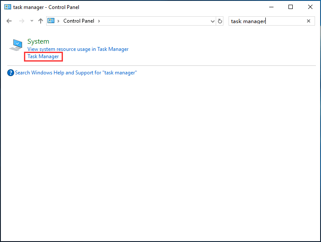Image resolution: width=321 pixels, height=242 pixels.
Task: Click the Control Panel address bar icon
Action: tap(51, 21)
